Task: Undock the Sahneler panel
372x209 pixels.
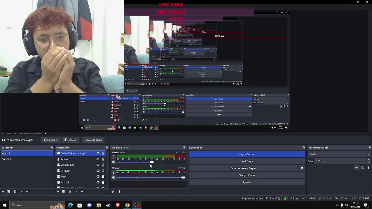Action: [51, 147]
